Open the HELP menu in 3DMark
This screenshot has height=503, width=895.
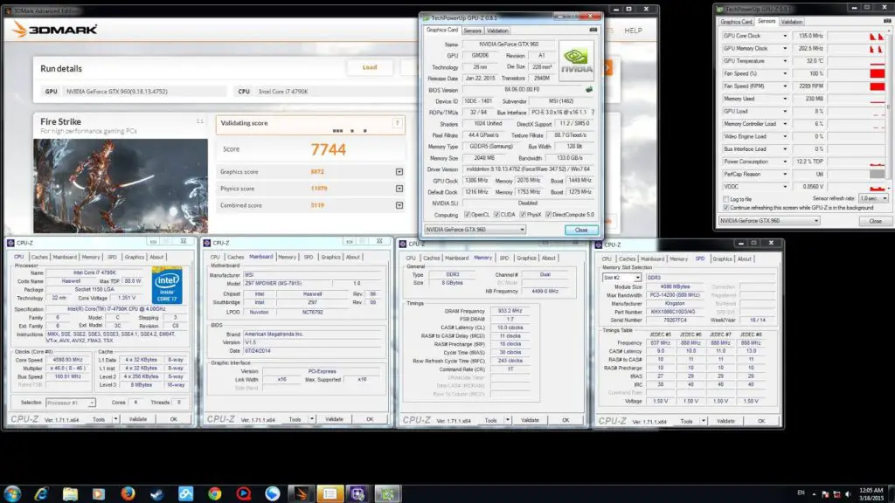tap(633, 31)
